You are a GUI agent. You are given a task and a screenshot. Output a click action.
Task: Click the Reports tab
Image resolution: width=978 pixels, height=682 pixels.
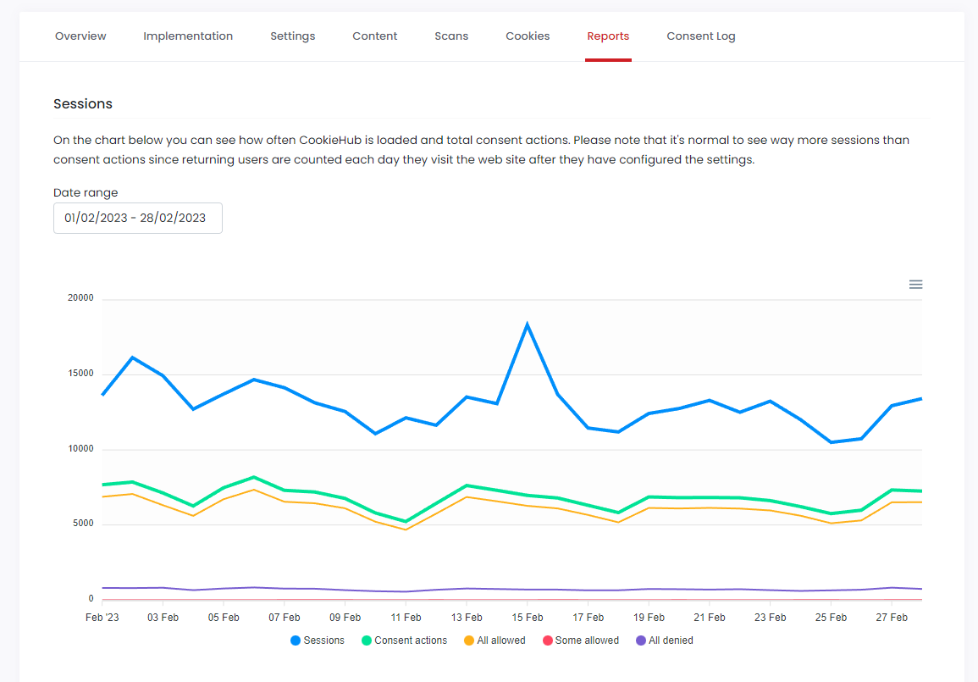click(x=608, y=36)
